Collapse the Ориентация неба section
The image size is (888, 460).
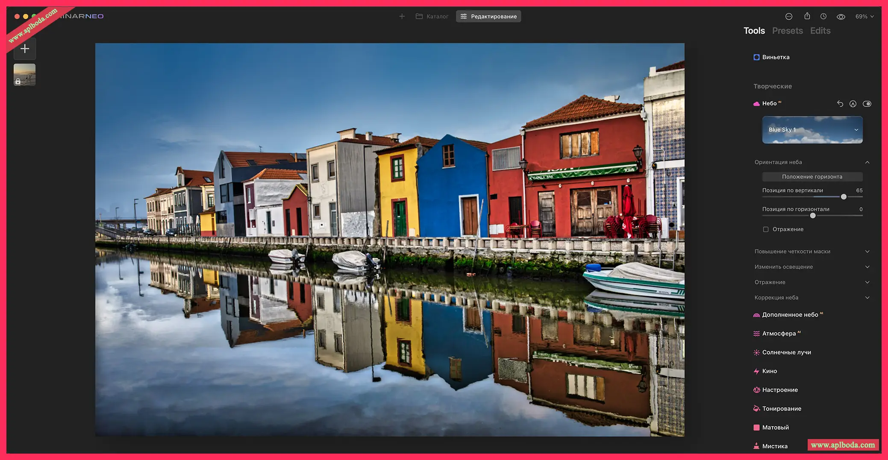point(867,162)
